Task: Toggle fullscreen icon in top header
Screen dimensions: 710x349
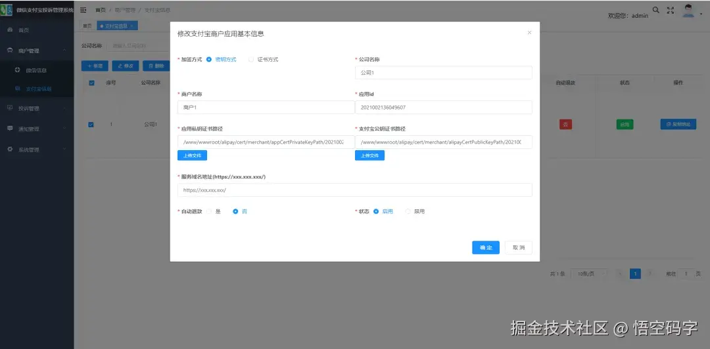Action: (x=671, y=10)
